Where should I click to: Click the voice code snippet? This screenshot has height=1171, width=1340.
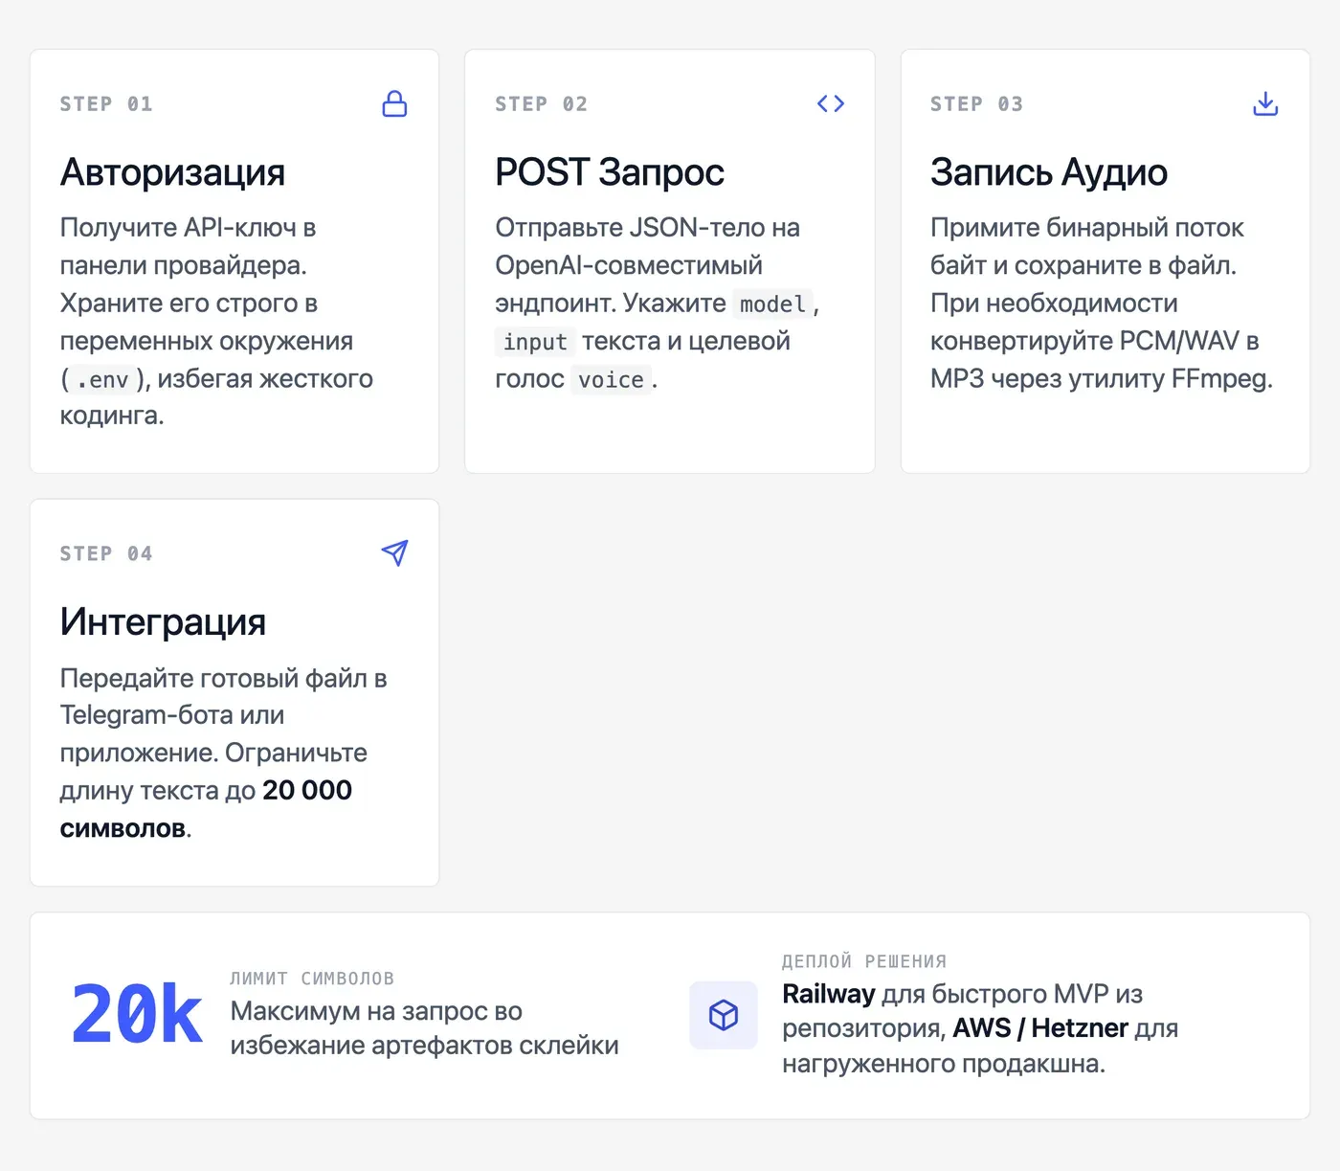(x=611, y=380)
